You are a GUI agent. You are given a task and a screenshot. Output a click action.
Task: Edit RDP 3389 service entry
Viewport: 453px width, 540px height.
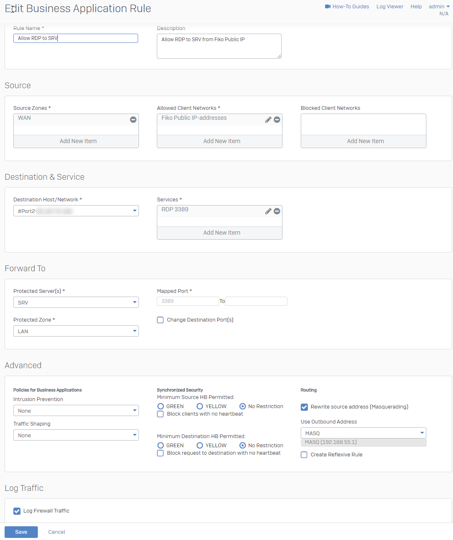[x=268, y=211]
